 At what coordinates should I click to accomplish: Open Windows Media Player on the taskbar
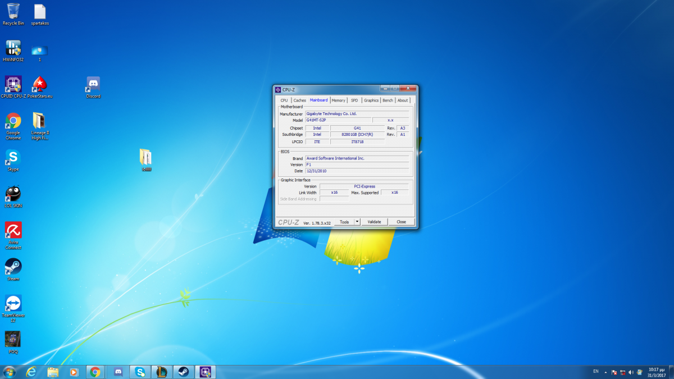click(x=74, y=372)
